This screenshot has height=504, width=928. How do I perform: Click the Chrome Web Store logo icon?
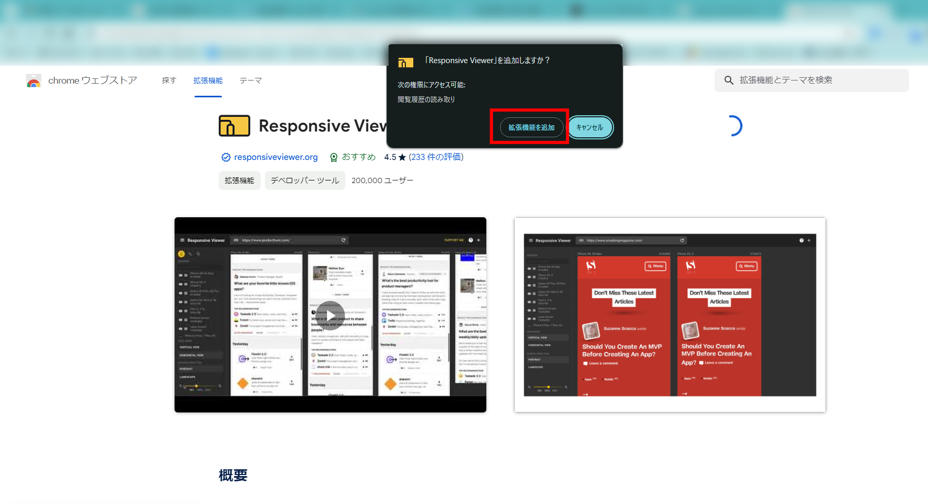tap(34, 80)
